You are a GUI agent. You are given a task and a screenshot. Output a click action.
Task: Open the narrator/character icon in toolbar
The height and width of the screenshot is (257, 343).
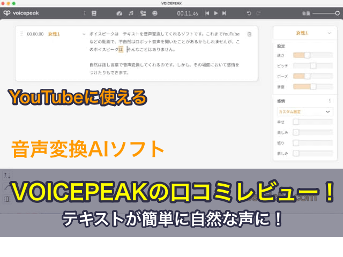click(x=143, y=13)
